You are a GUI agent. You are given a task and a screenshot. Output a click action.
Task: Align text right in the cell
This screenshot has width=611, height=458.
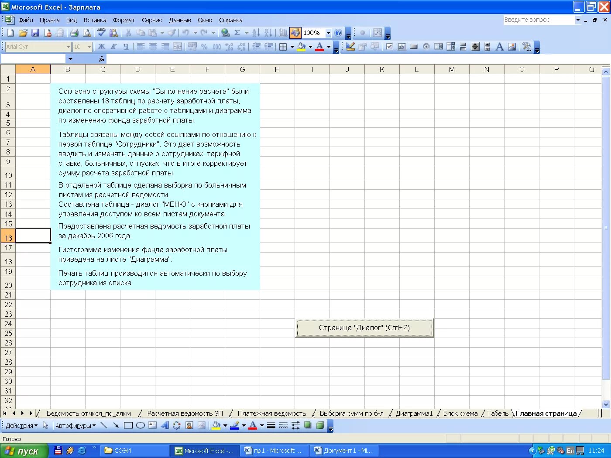click(x=165, y=47)
